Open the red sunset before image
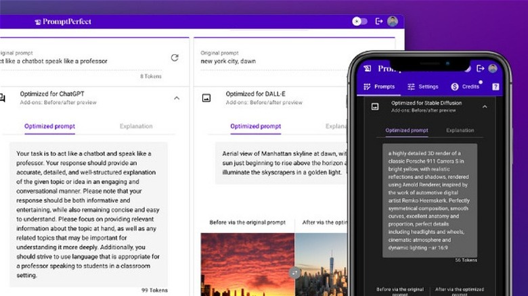 [248, 264]
